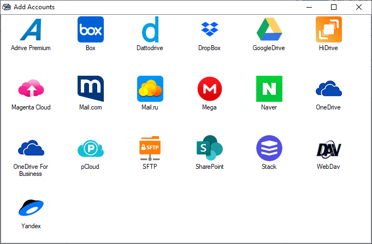Choose the orange HiDrive icon
Viewport: 372px width, 244px height.
point(329,29)
